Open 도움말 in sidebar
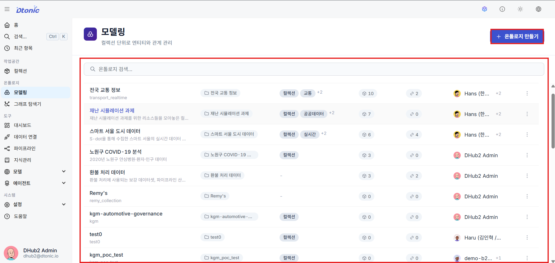Screen dimensions: 555x263 tap(36, 216)
